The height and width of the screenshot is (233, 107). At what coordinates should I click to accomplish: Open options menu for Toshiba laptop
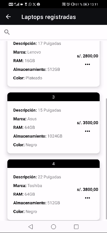pyautogui.click(x=87, y=198)
